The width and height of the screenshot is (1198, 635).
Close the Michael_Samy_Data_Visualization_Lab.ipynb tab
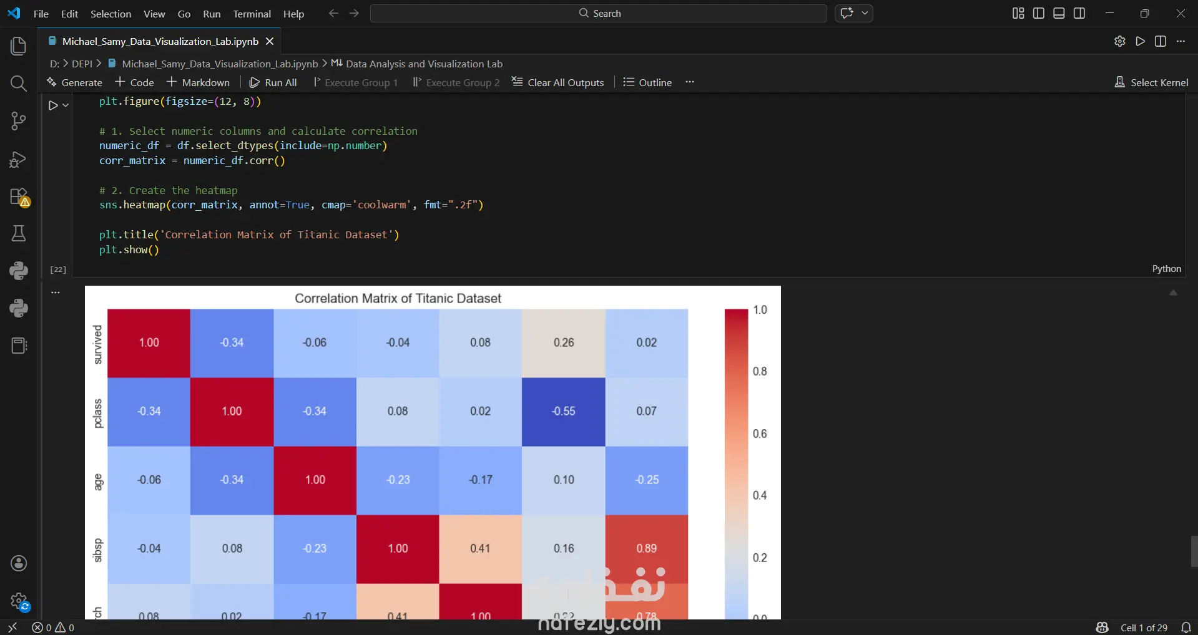(270, 41)
